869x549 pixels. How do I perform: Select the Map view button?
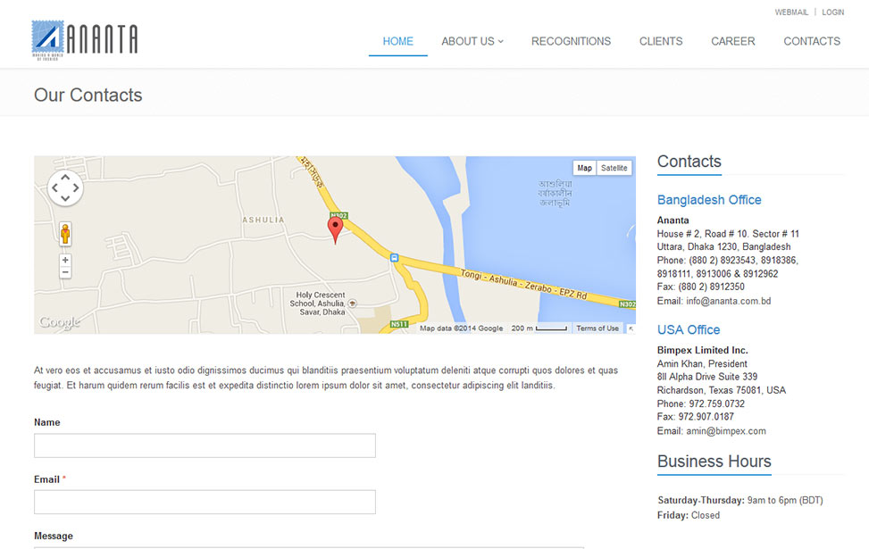[584, 168]
